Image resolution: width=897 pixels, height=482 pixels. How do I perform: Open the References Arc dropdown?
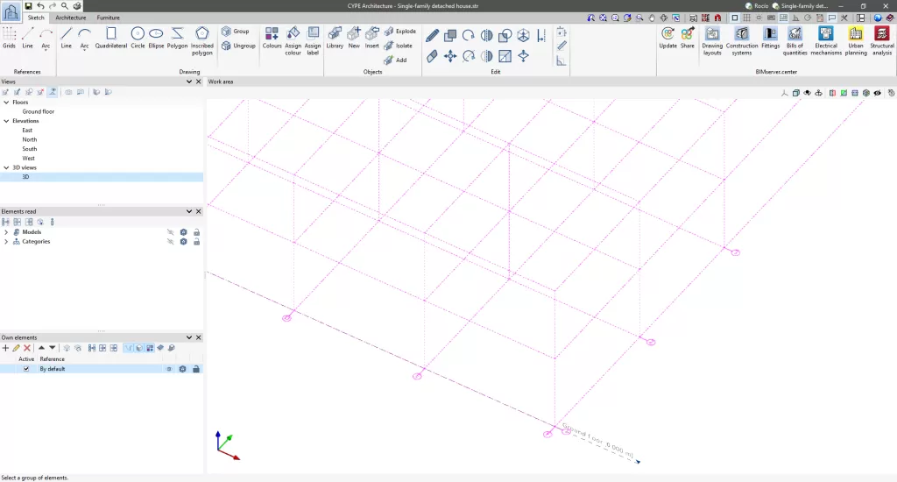pyautogui.click(x=46, y=50)
